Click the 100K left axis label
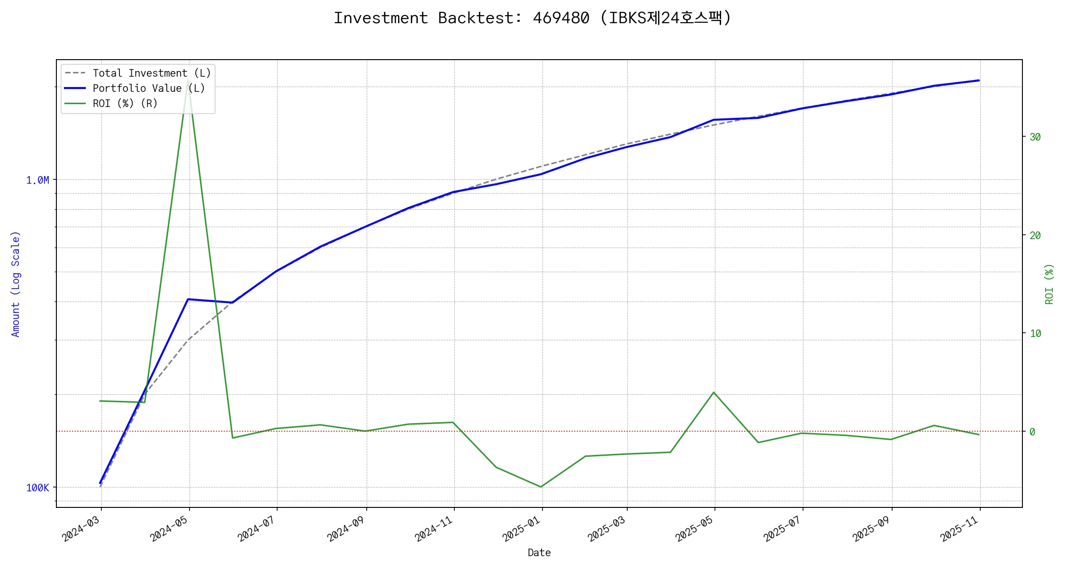This screenshot has width=1066, height=568. 37,488
